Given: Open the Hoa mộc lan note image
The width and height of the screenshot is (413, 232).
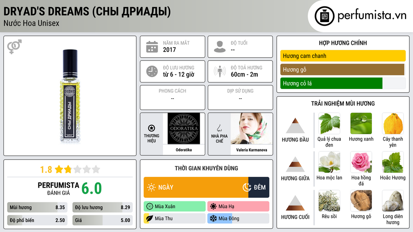Looking at the screenshot, I should (329, 162).
